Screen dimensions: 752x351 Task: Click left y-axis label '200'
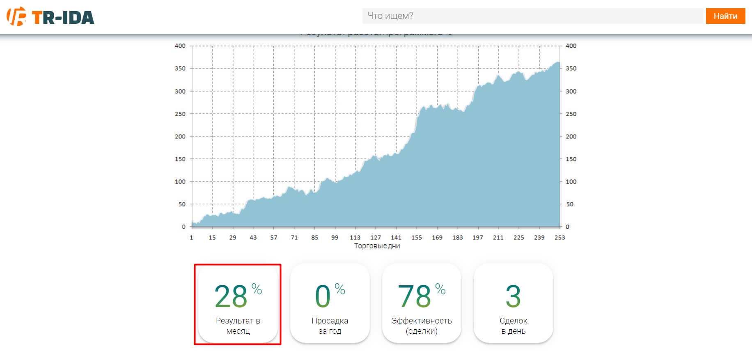[180, 136]
